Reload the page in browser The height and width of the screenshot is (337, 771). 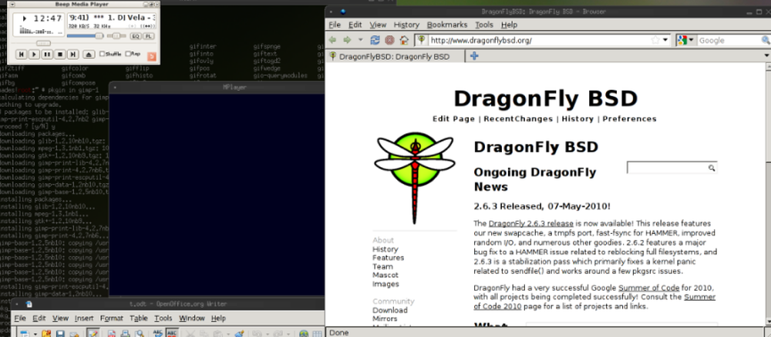coord(375,40)
